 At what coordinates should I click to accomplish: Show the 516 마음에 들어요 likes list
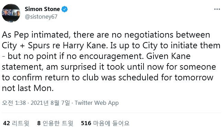[105, 123]
